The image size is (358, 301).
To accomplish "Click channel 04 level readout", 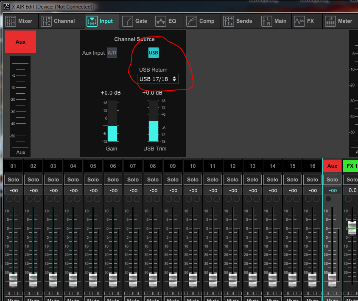I will coord(73,190).
